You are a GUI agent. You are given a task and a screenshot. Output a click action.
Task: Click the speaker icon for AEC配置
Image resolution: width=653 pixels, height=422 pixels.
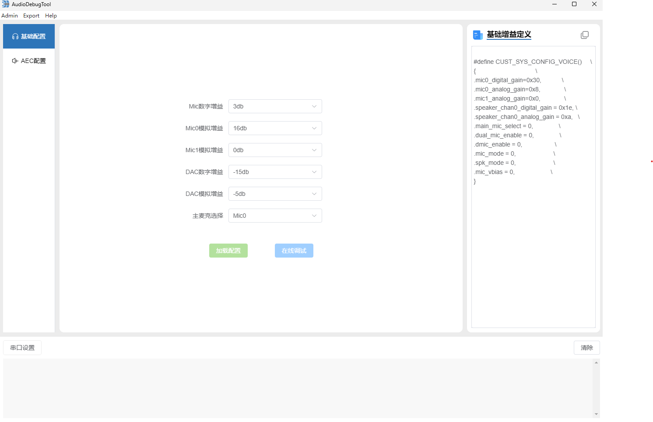pos(15,61)
